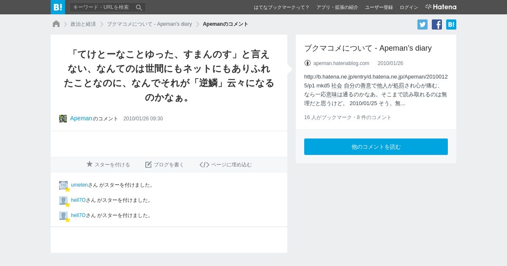This screenshot has height=266, width=507.
Task: Open the umeten user link
Action: pos(79,185)
